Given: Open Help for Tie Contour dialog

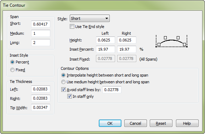Looking at the screenshot, I should click(x=187, y=123).
